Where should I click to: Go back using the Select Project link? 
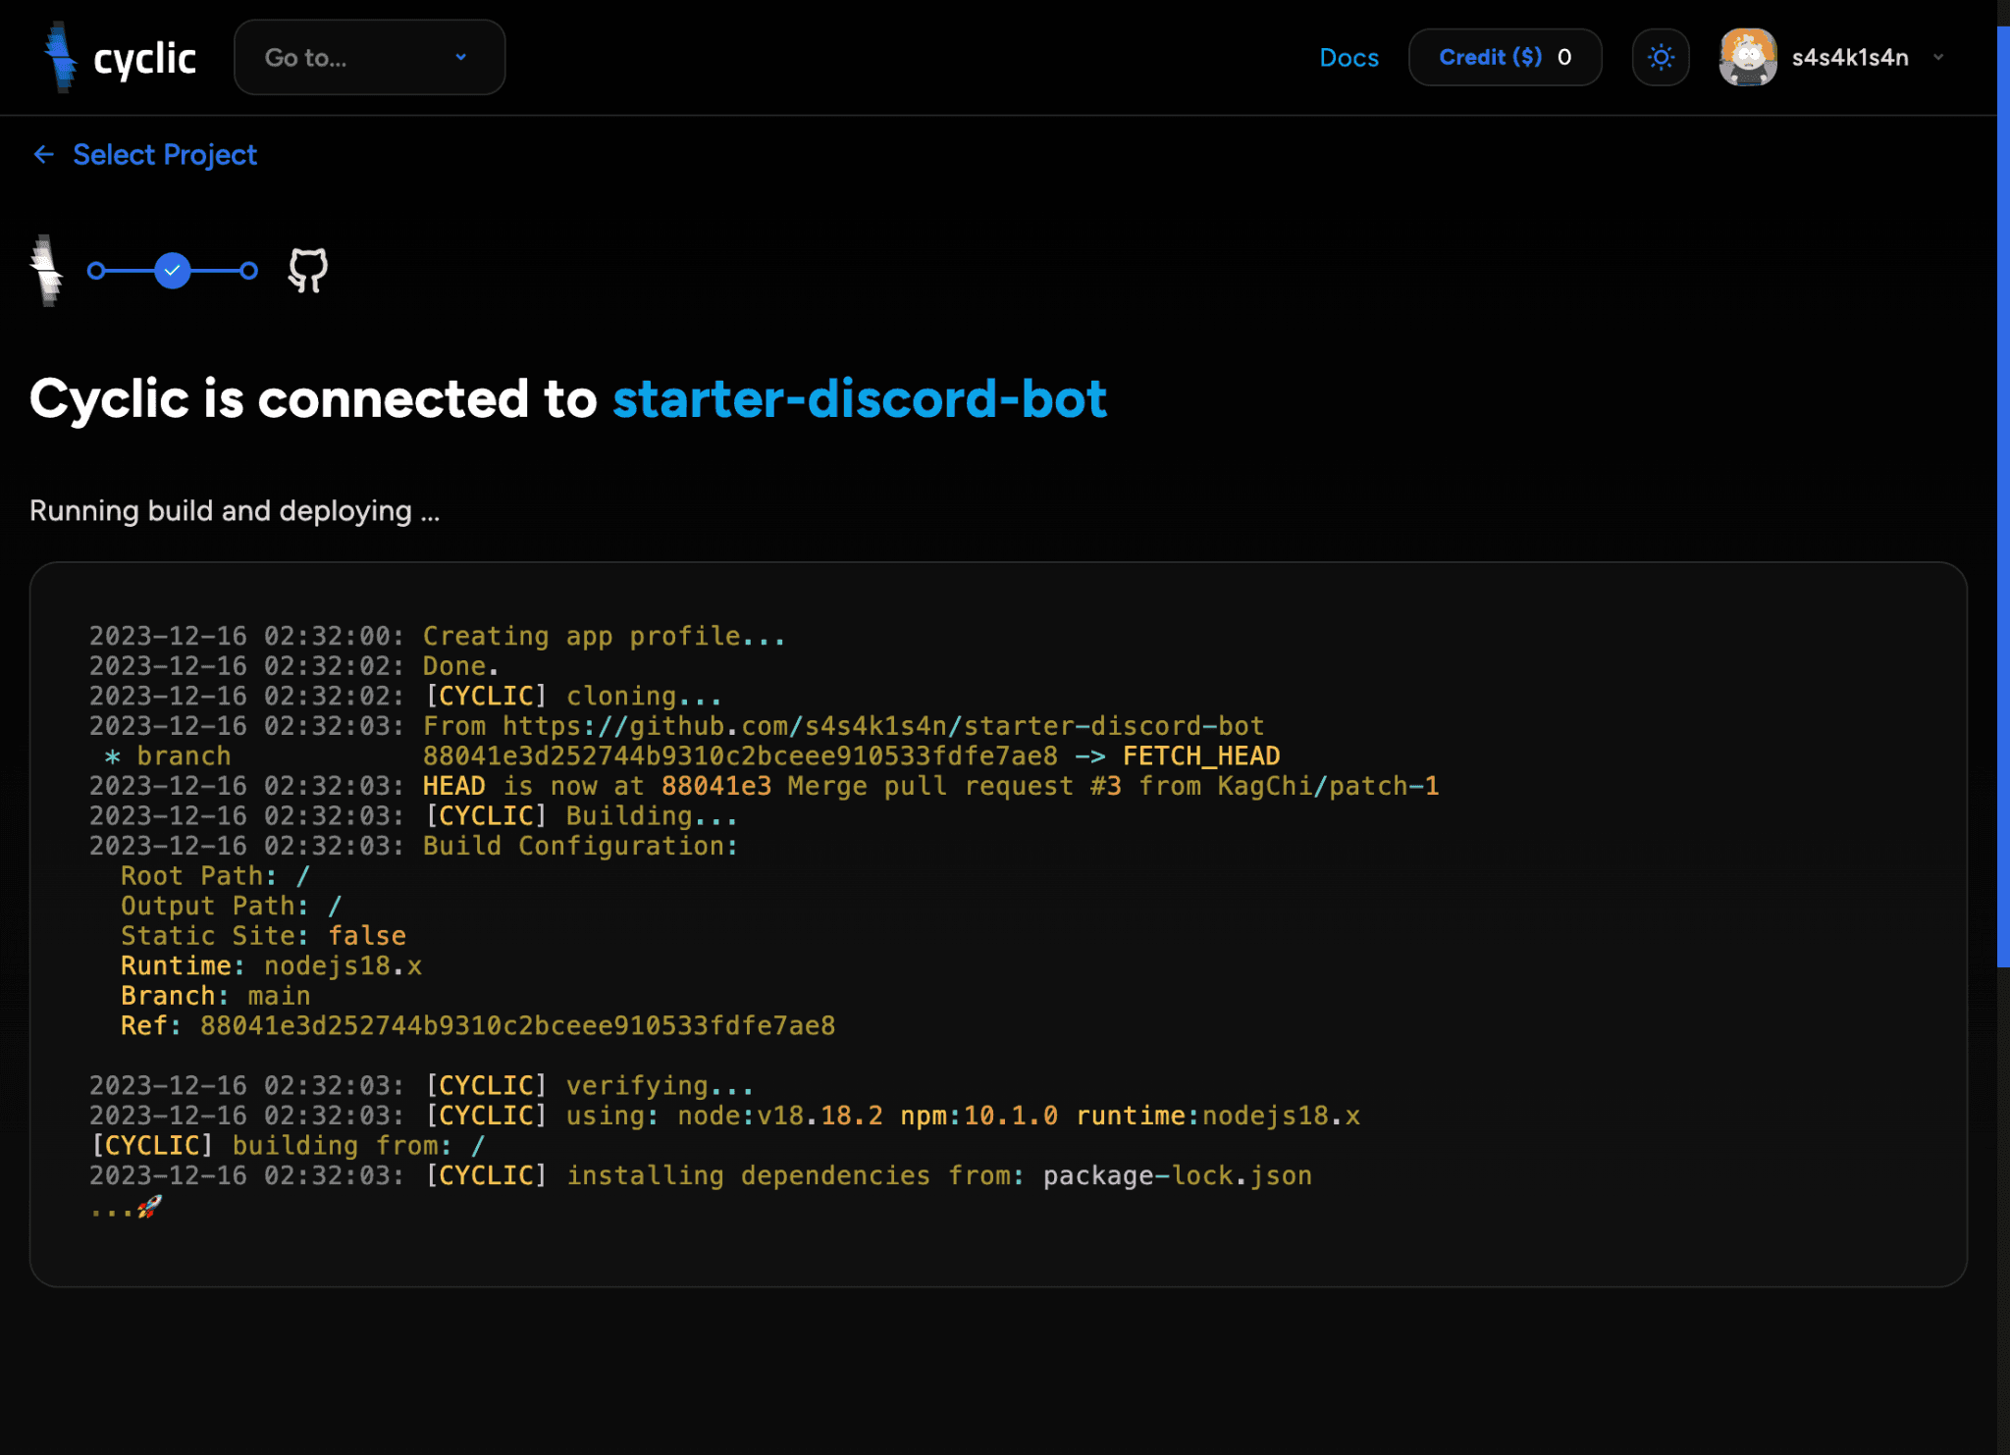165,154
